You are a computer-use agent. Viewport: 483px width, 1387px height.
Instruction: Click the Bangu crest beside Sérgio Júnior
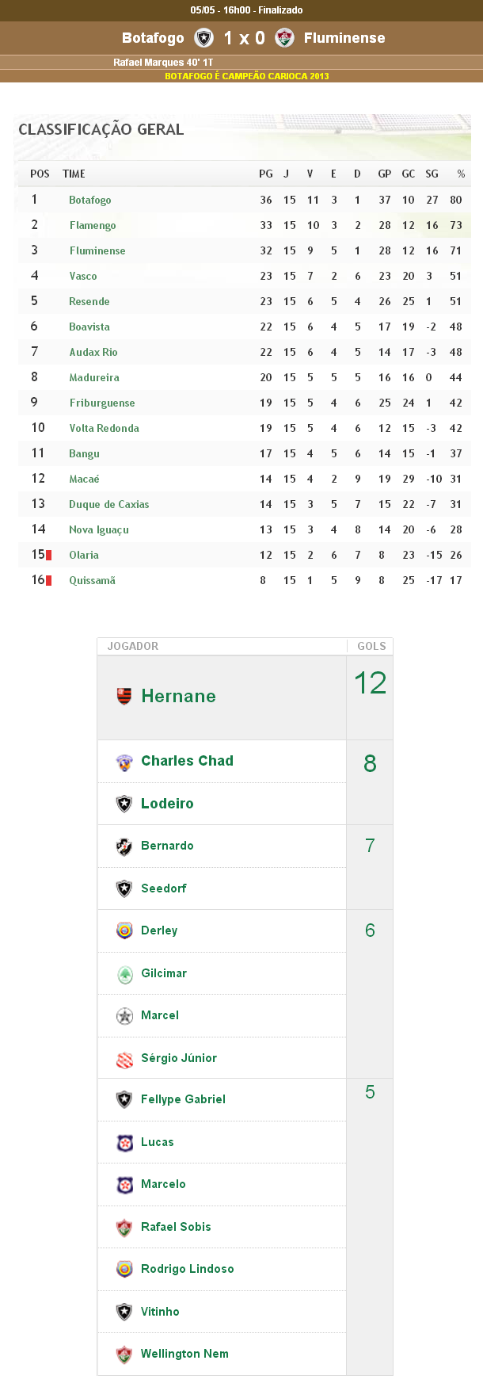click(x=124, y=1059)
